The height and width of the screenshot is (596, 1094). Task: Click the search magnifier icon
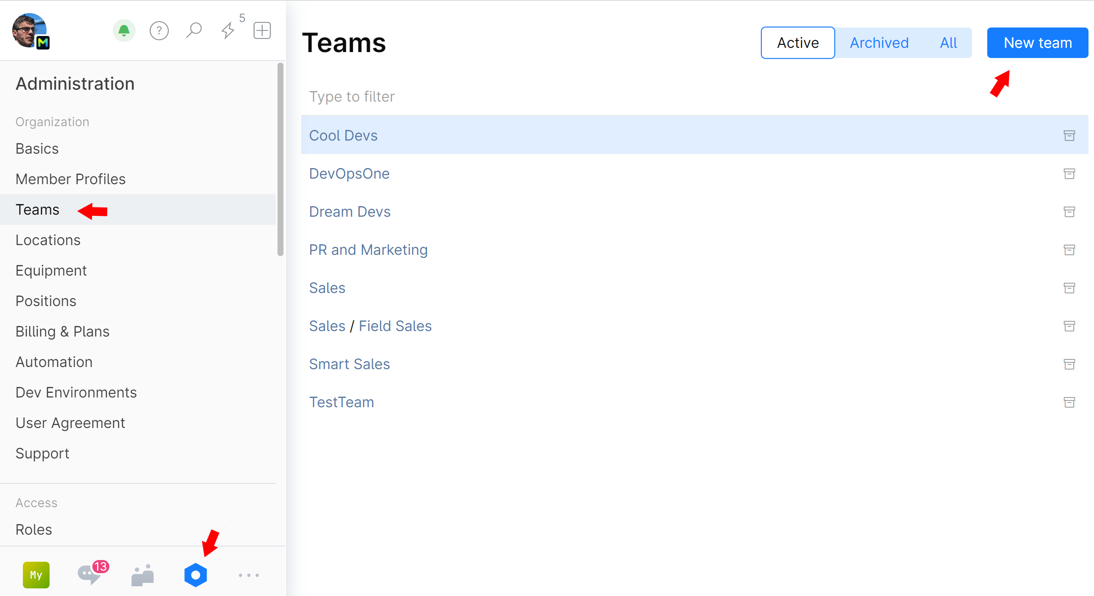coord(194,30)
